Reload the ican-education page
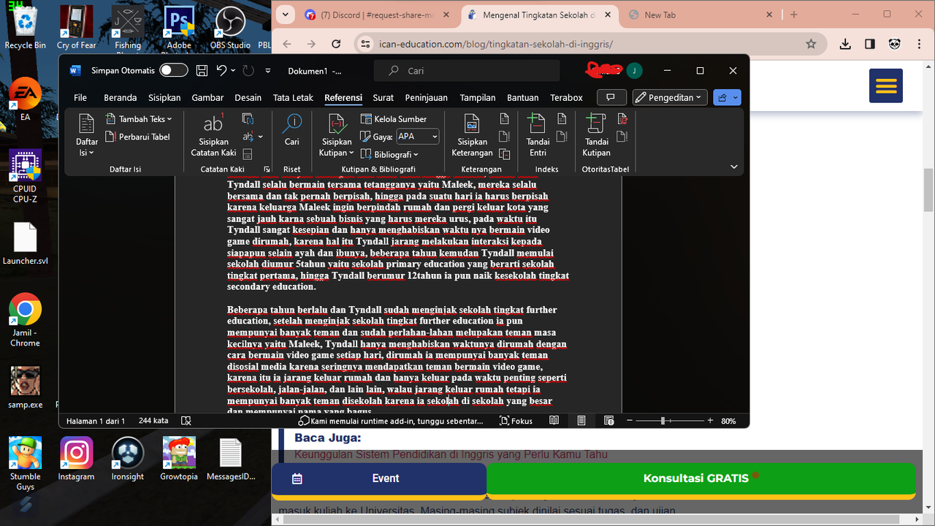This screenshot has width=935, height=526. [336, 44]
